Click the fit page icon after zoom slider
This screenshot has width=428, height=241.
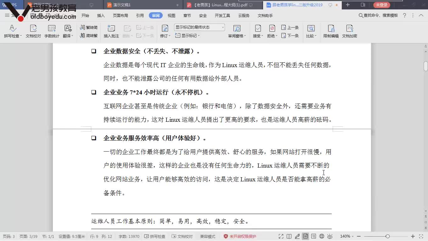click(x=421, y=236)
